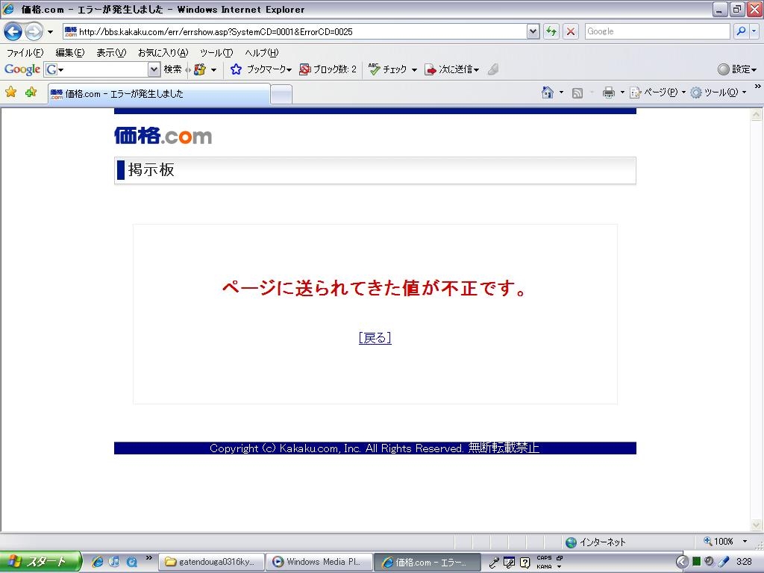Show hidden system tray icons arrow

pyautogui.click(x=682, y=562)
